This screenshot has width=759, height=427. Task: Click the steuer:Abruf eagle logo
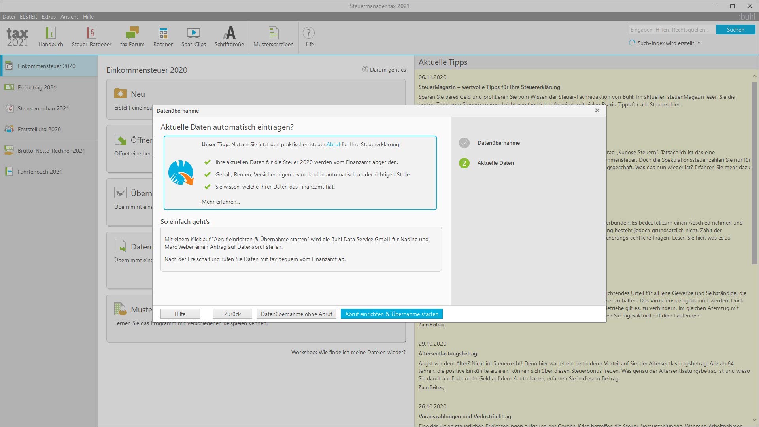click(x=181, y=173)
